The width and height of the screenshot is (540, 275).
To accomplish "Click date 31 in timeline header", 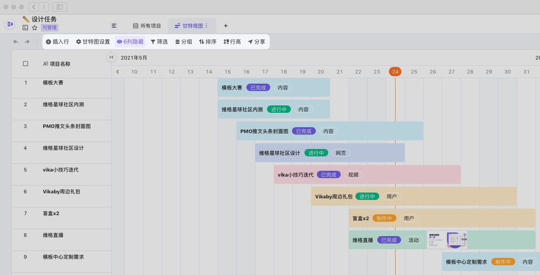I will tap(526, 72).
